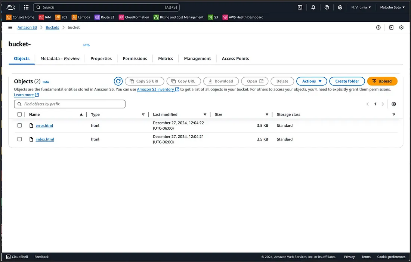Refresh the Objects list
This screenshot has height=262, width=411.
coord(118,81)
